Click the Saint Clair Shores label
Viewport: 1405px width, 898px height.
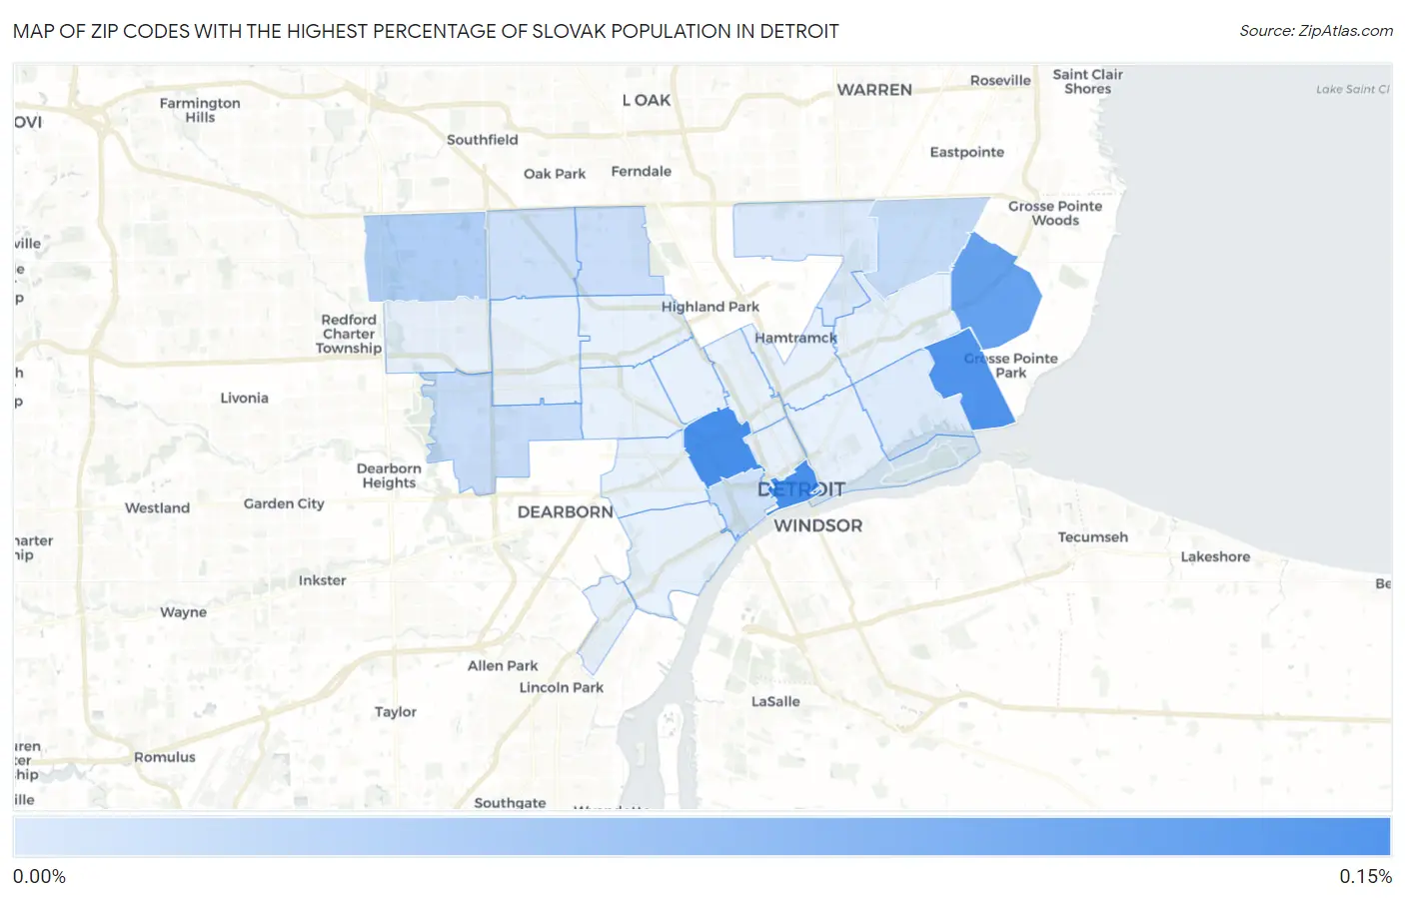tap(1087, 81)
